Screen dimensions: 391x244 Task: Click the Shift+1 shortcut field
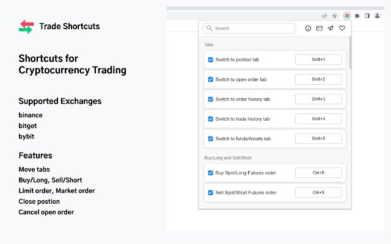pyautogui.click(x=318, y=60)
